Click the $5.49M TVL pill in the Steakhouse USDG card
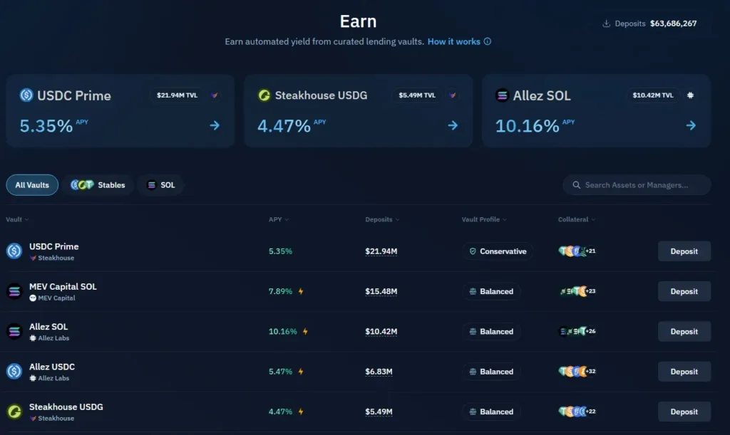The height and width of the screenshot is (435, 730). (416, 95)
